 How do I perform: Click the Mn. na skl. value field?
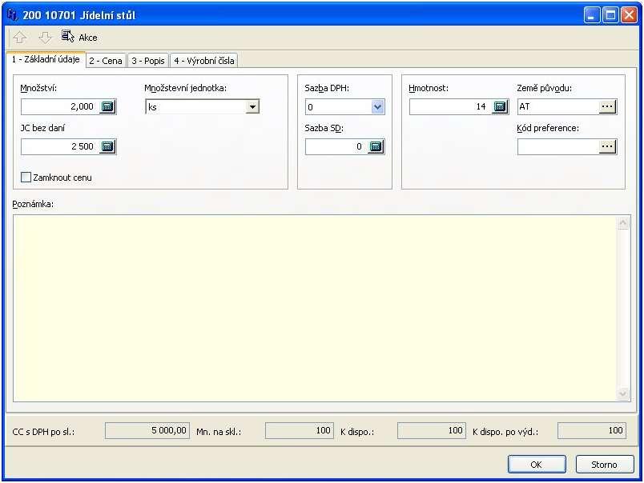[x=300, y=430]
